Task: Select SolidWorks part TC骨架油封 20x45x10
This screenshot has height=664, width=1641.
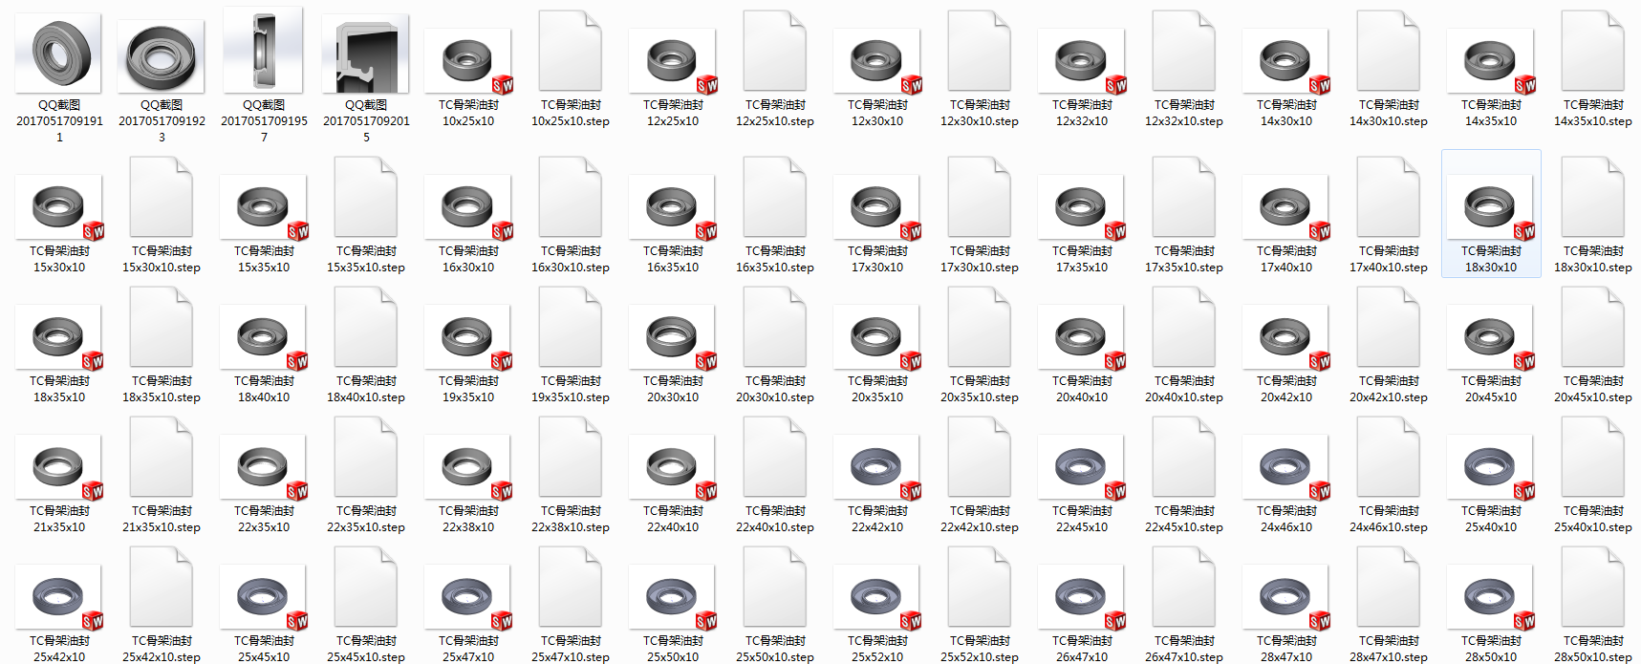Action: tap(1491, 337)
